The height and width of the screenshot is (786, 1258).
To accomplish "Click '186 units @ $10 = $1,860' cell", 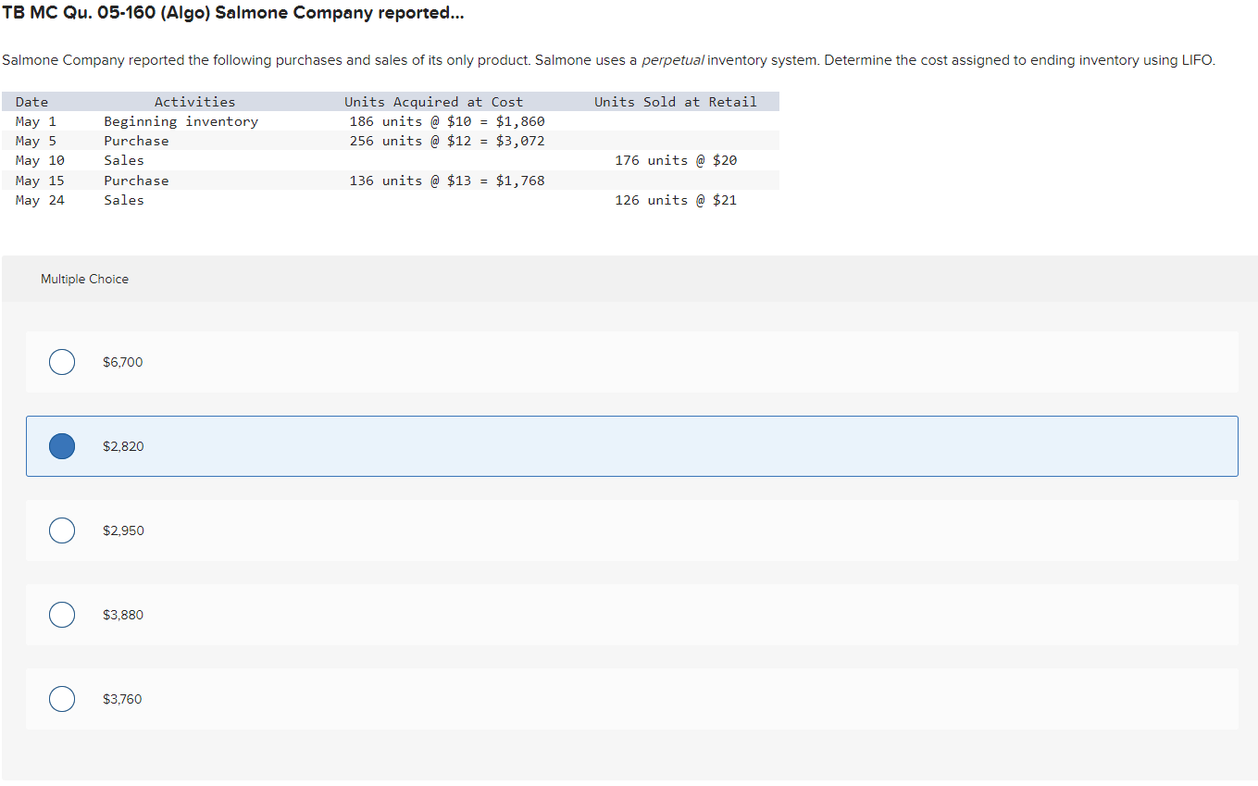I will coord(447,121).
